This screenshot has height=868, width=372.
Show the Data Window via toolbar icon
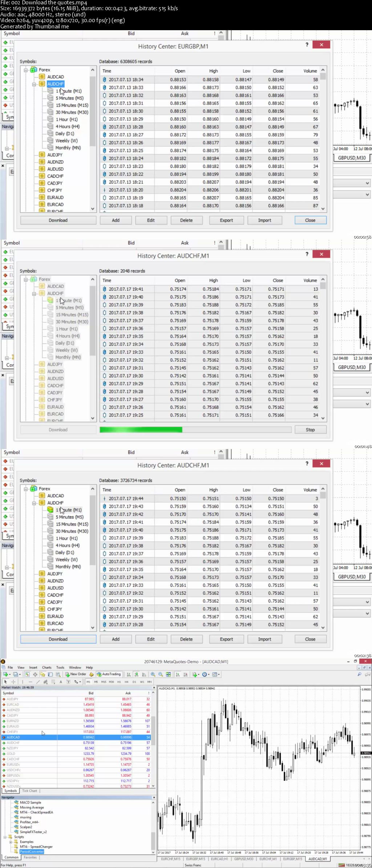coord(35,674)
